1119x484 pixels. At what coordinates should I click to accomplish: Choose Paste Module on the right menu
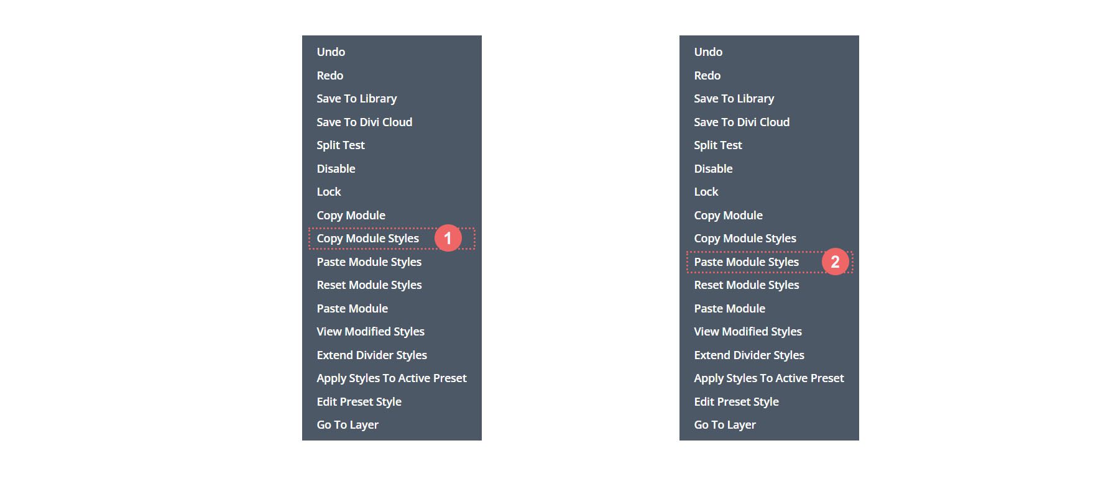[729, 308]
